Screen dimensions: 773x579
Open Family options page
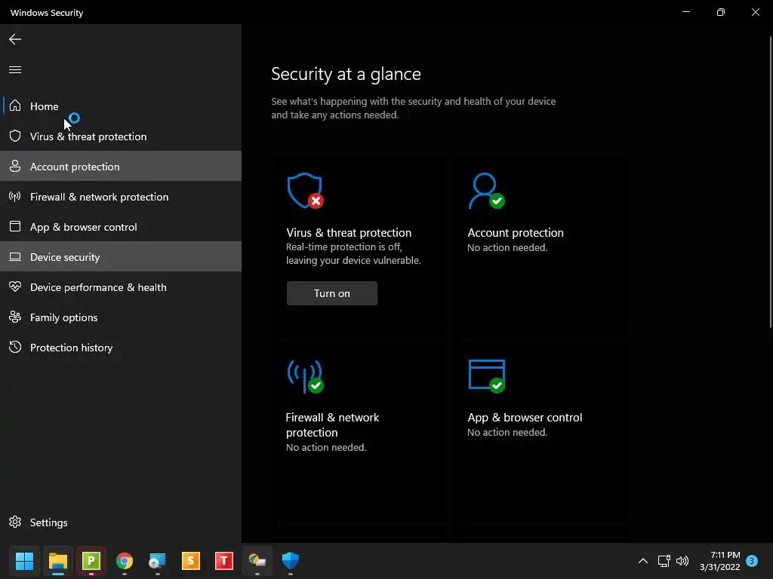(x=121, y=317)
